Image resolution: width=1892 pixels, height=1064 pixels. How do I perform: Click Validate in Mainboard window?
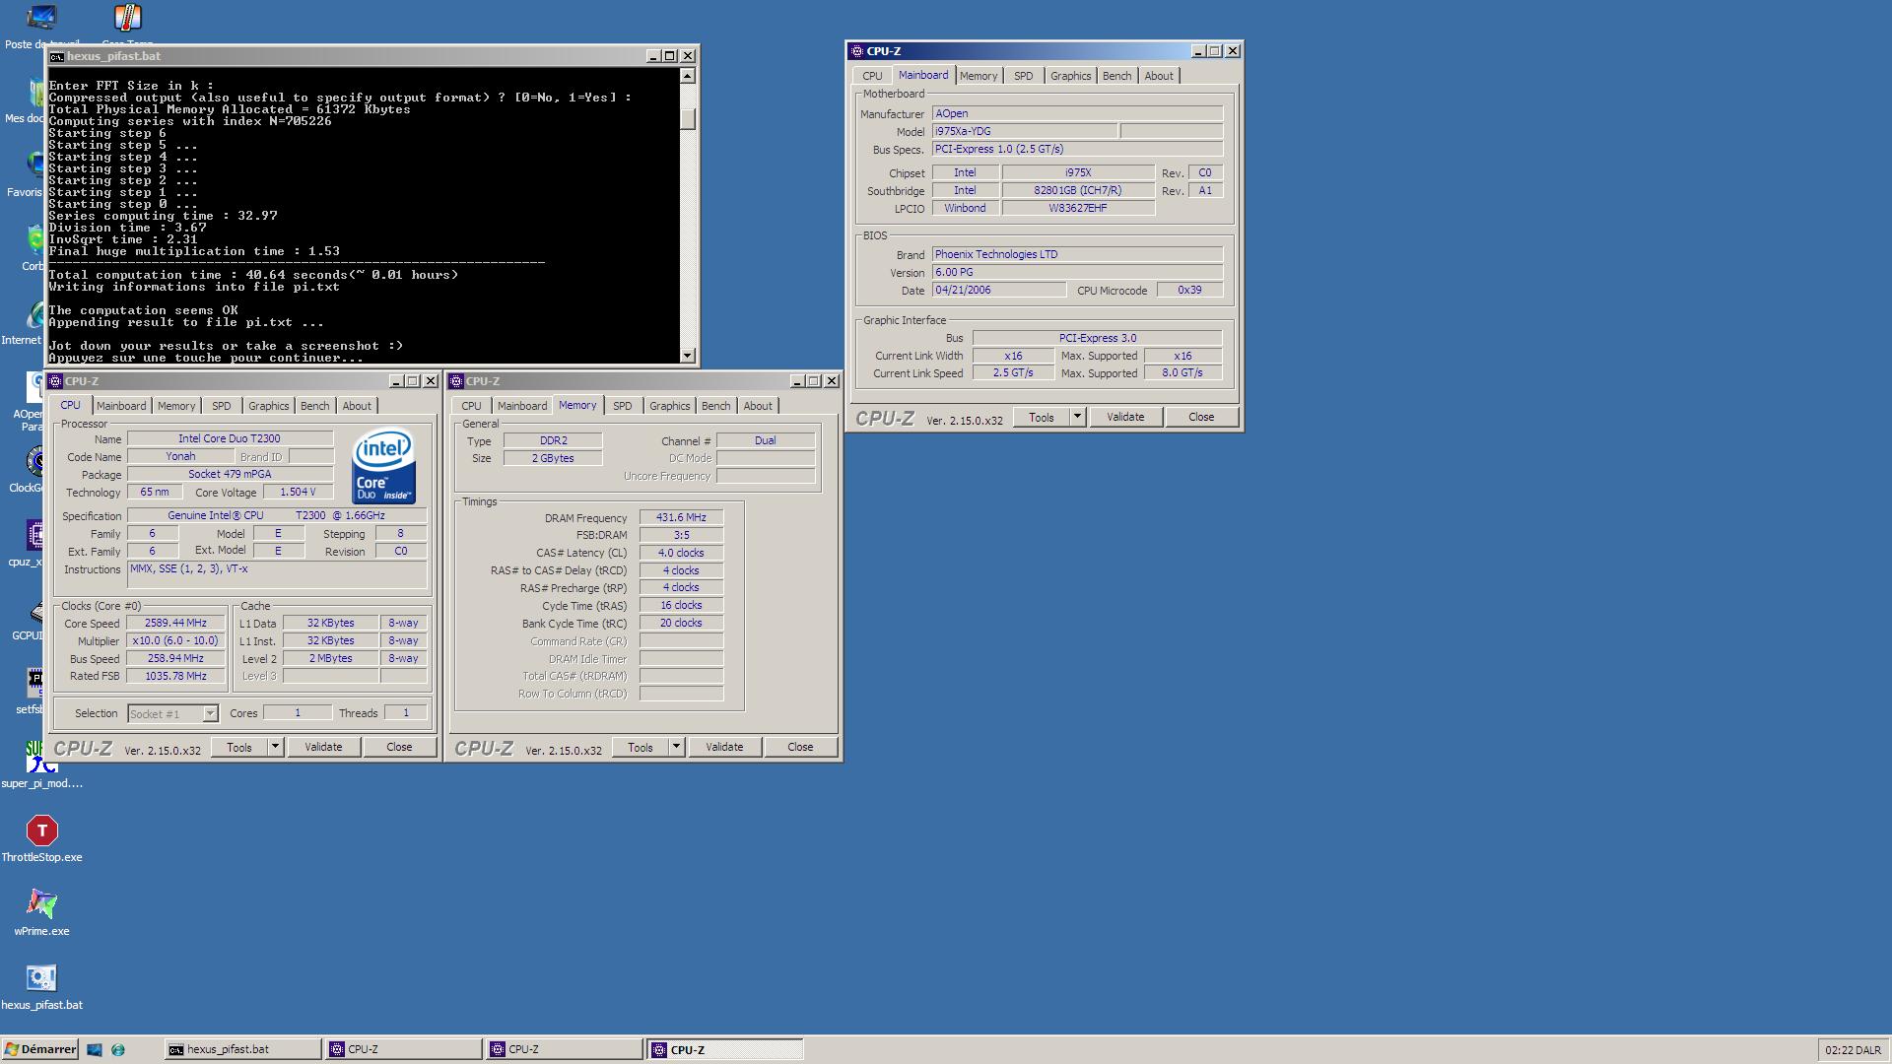[x=1125, y=417]
